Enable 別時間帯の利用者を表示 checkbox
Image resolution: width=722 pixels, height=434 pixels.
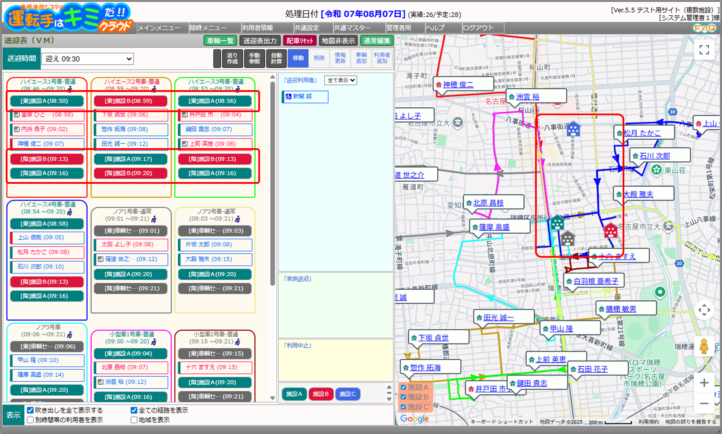[x=30, y=420]
